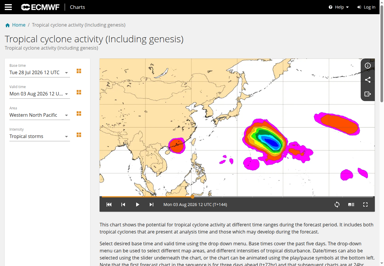
Task: Expand the Area Western North Pacific dropdown
Action: tap(40, 115)
